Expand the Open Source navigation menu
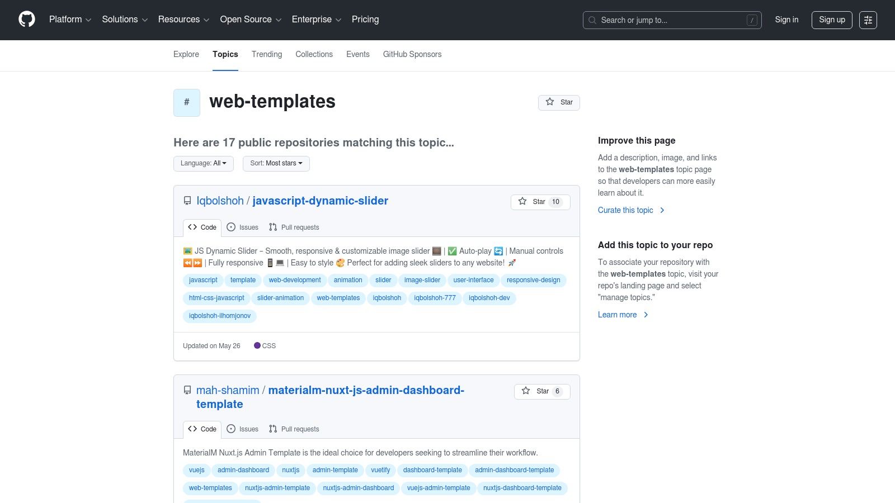 pos(250,20)
